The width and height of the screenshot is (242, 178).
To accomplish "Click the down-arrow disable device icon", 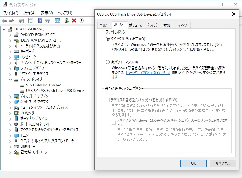I will 81,21.
